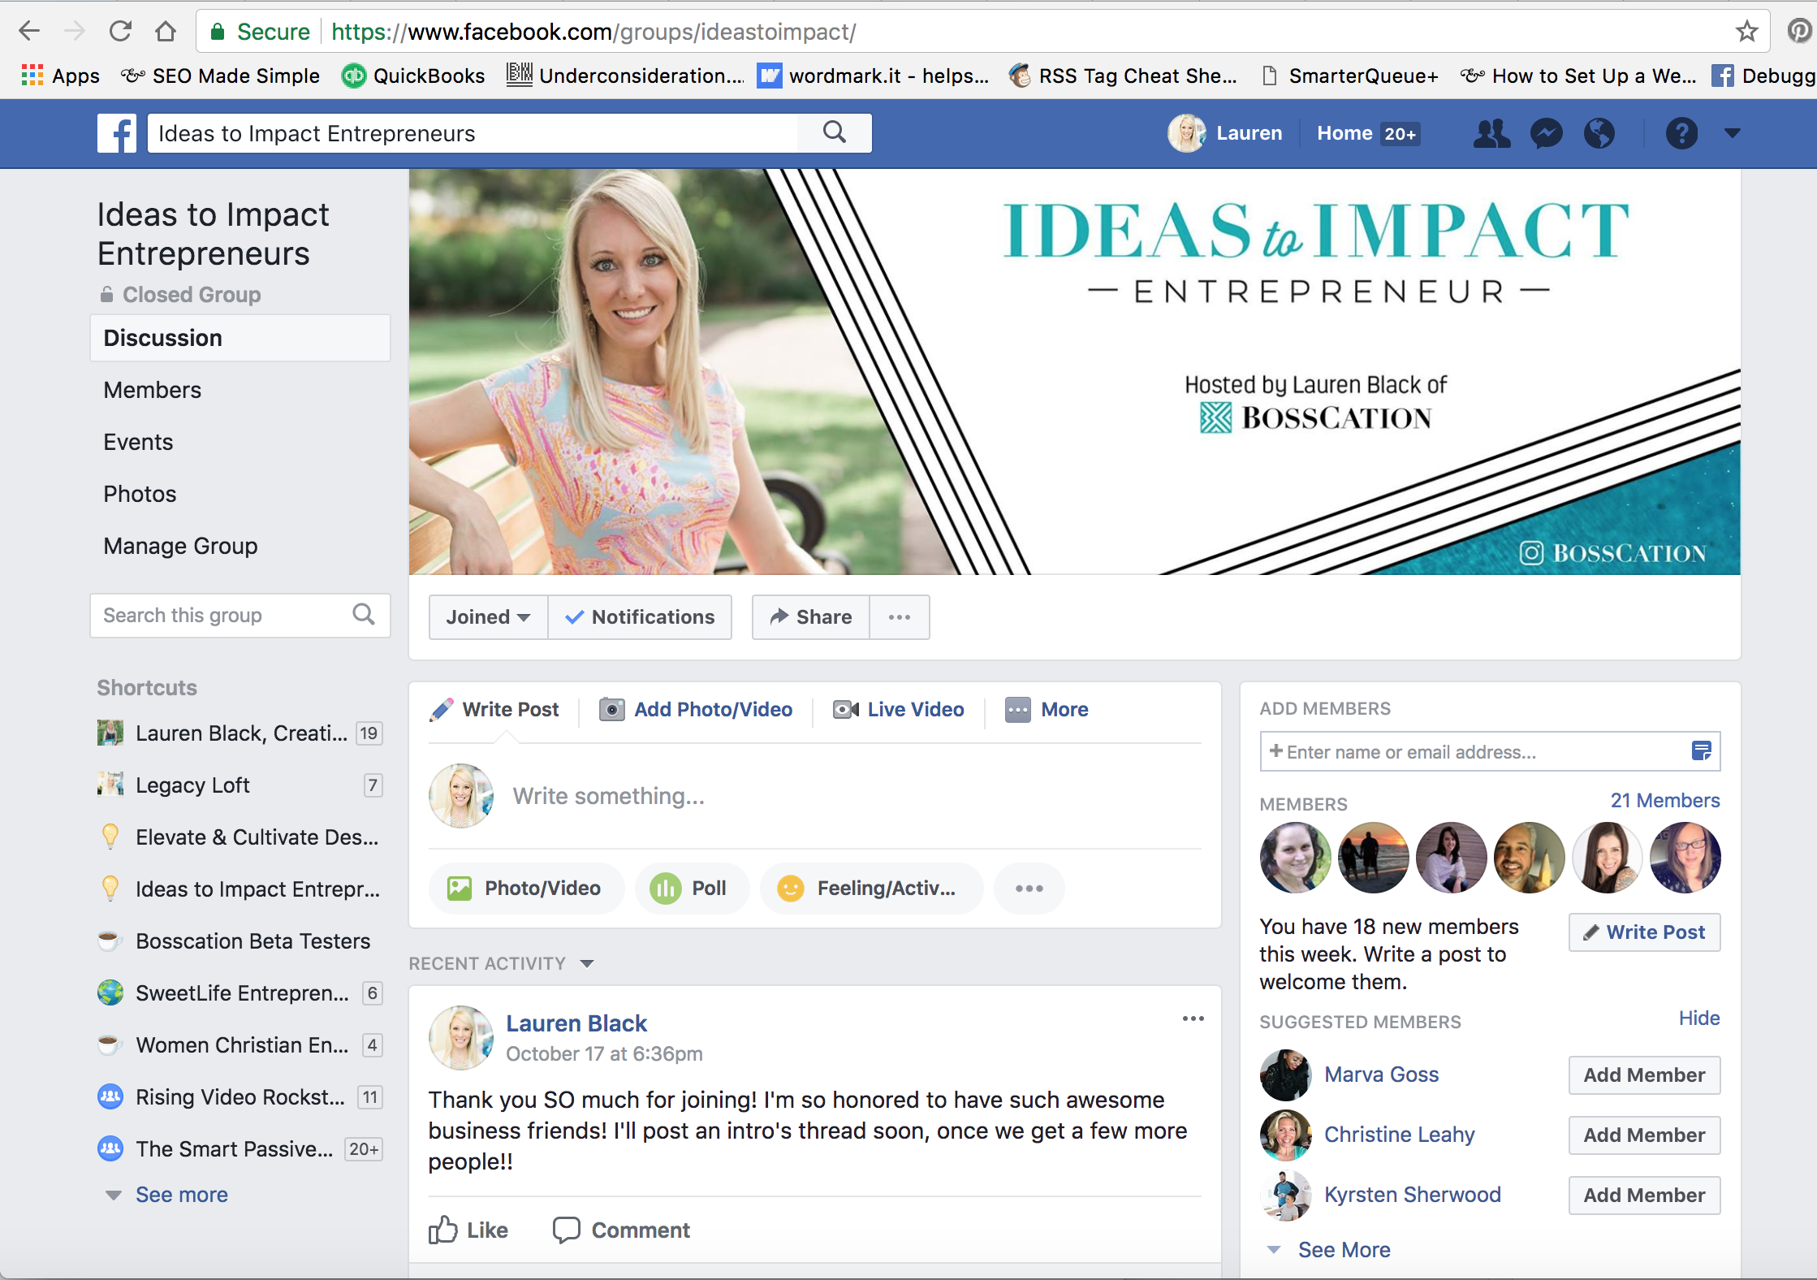The image size is (1817, 1280).
Task: Open Lauren Black post author link
Action: coord(576,1023)
